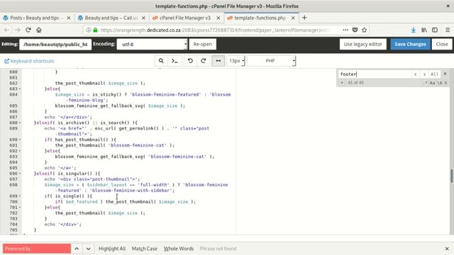
Task: Toggle search in selection S option
Action: [445, 83]
